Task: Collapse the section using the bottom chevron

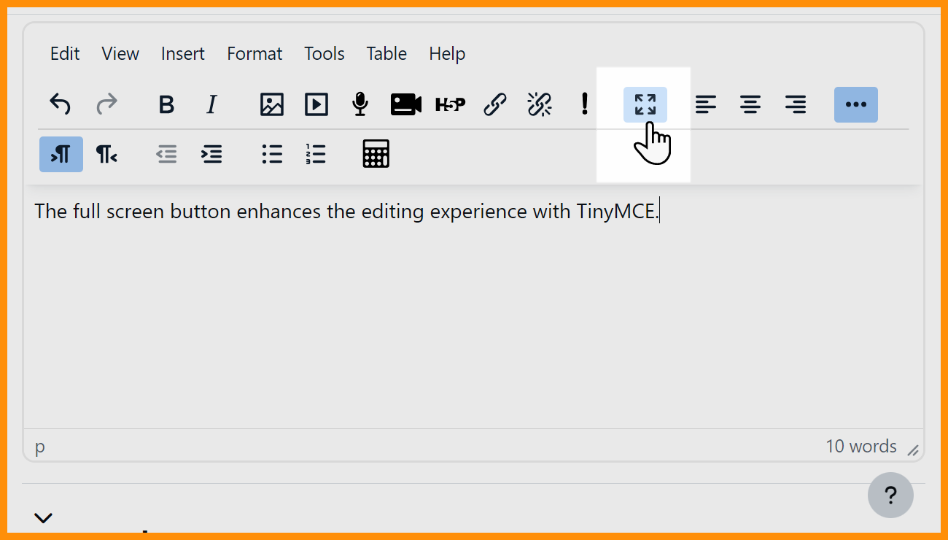Action: [43, 518]
